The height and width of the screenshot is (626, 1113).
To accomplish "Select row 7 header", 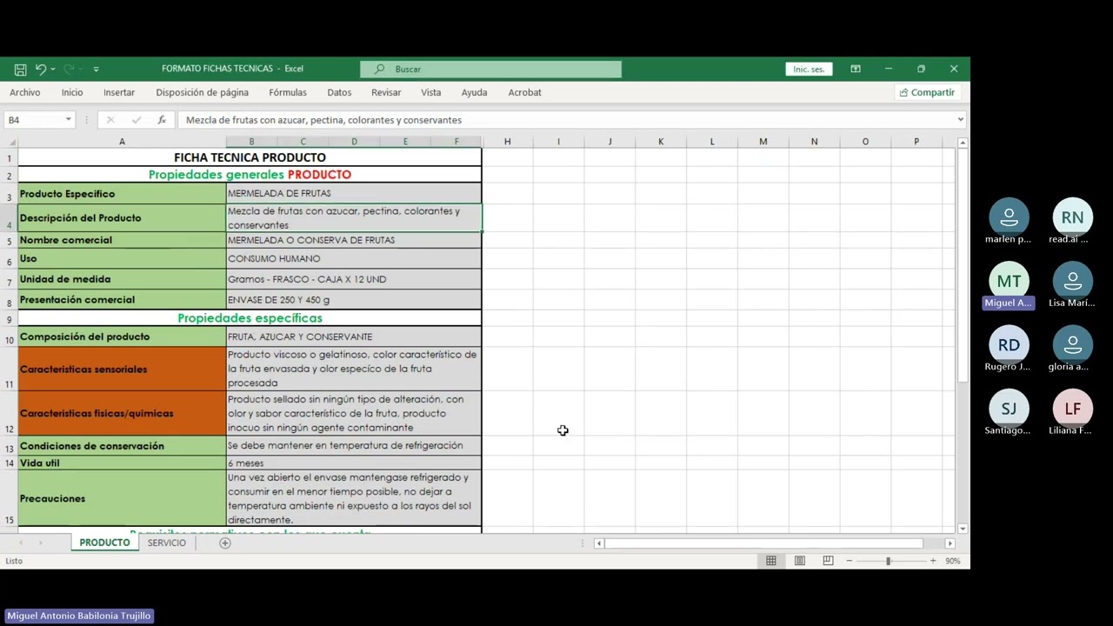I will (9, 280).
